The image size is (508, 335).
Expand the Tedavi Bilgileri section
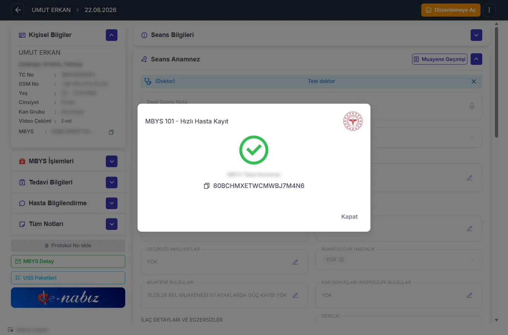pos(111,182)
